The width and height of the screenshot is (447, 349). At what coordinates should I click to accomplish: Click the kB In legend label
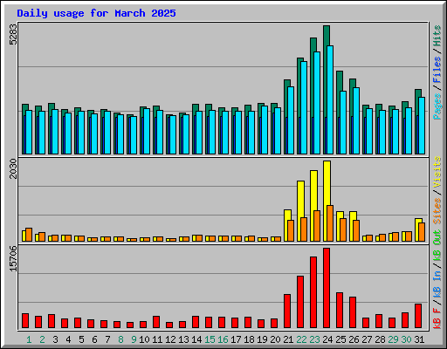tap(437, 284)
